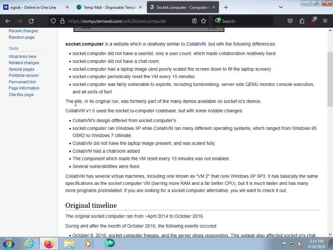Click the bold socket.computer text
The width and height of the screenshot is (333, 250).
coord(85,44)
